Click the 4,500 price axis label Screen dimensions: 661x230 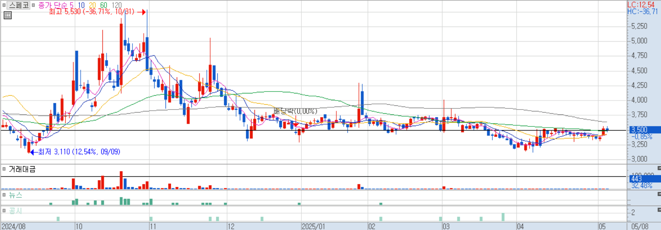click(x=639, y=70)
